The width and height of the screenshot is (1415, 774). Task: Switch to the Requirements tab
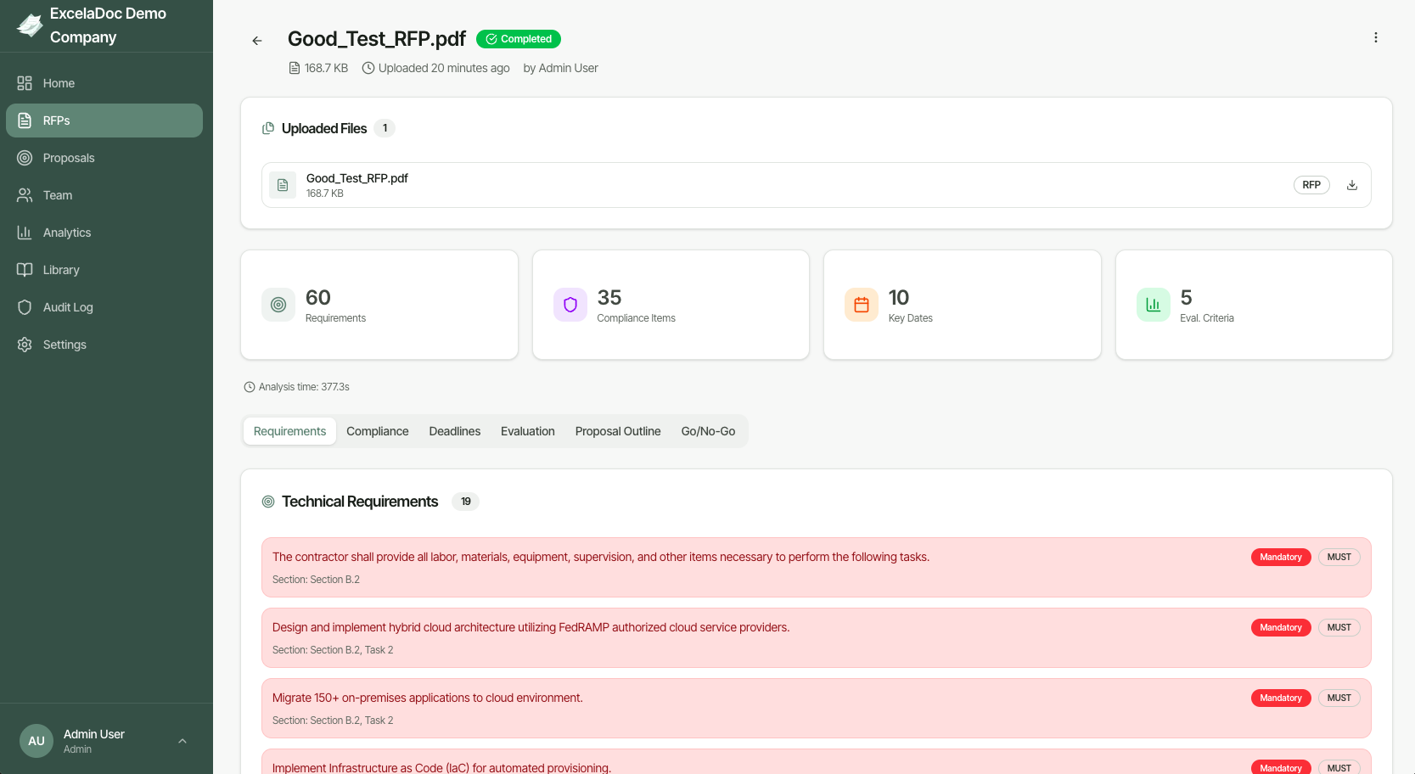click(289, 431)
